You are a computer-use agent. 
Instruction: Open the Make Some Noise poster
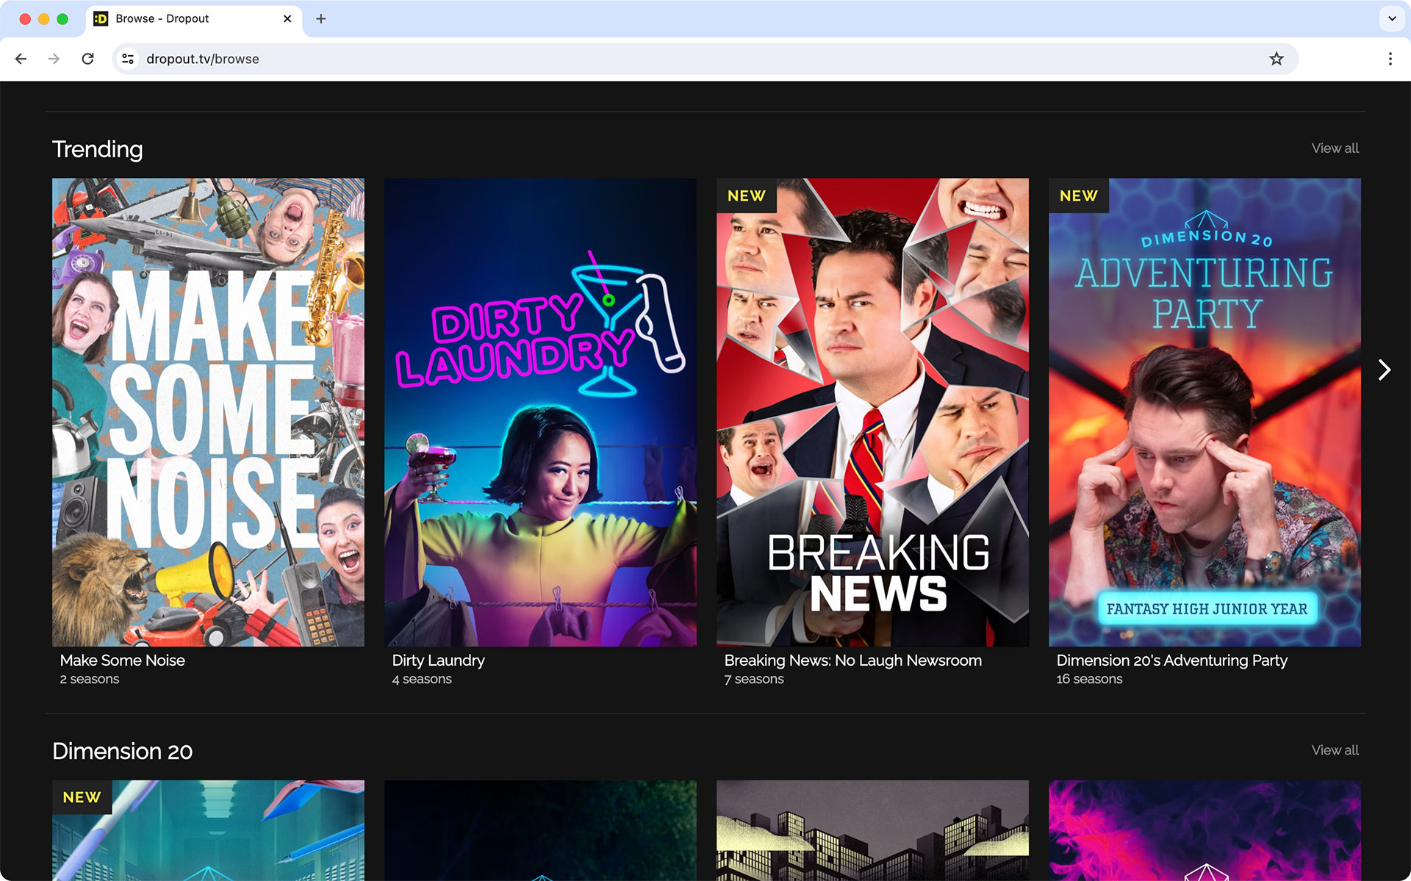pos(208,412)
